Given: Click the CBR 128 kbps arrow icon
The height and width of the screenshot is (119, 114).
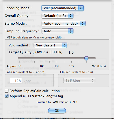Looking at the screenshot, I should pos(92,80).
